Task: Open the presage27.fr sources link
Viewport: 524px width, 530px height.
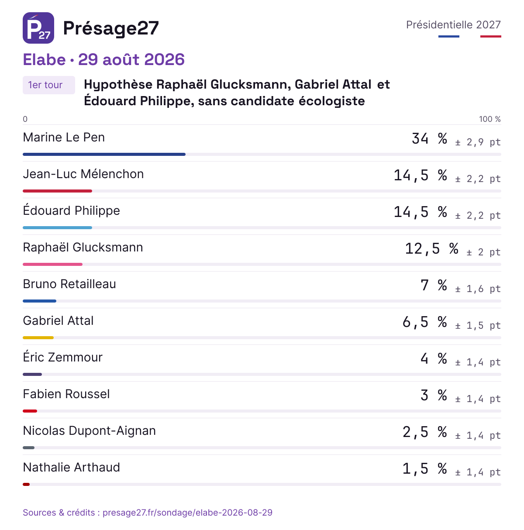Action: [148, 513]
